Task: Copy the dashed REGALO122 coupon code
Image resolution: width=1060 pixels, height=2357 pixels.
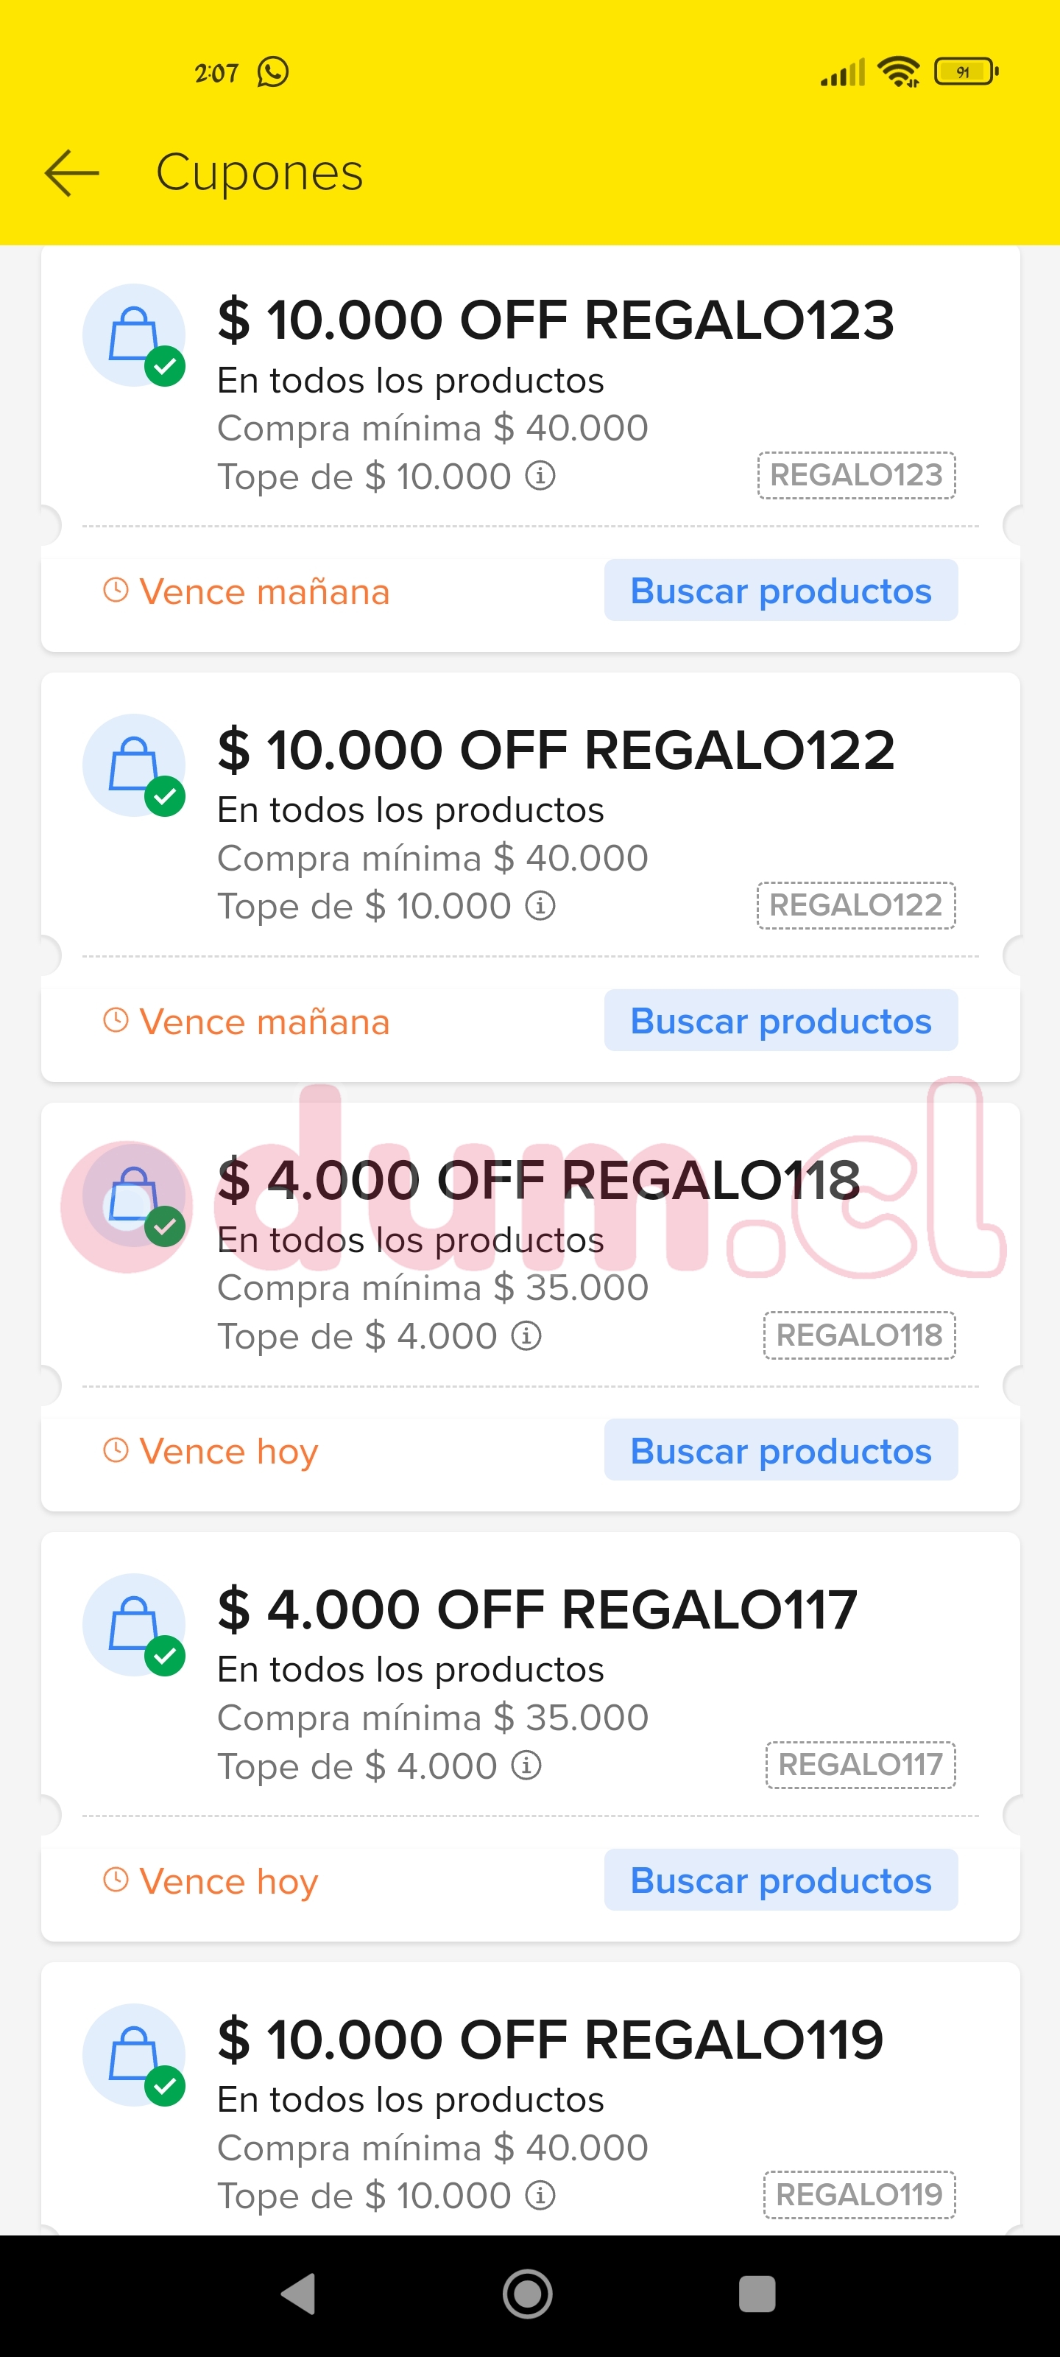Action: coord(856,905)
